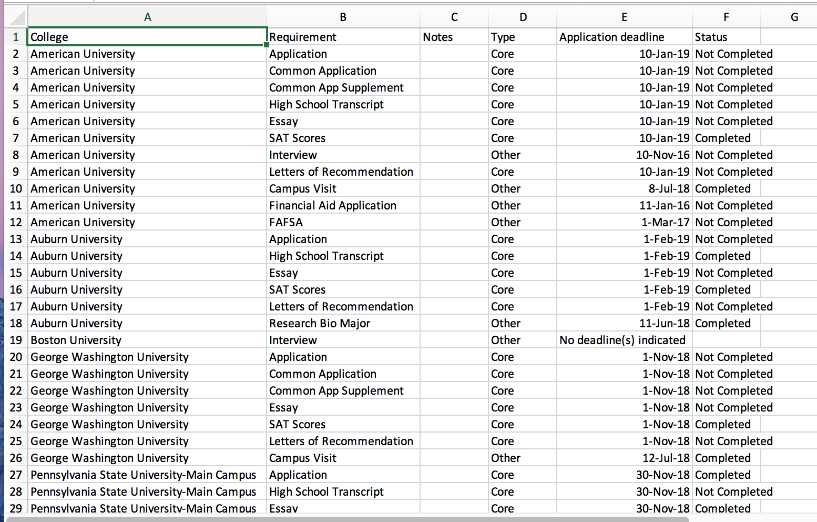The width and height of the screenshot is (817, 522).
Task: Select column D header
Action: (x=523, y=17)
